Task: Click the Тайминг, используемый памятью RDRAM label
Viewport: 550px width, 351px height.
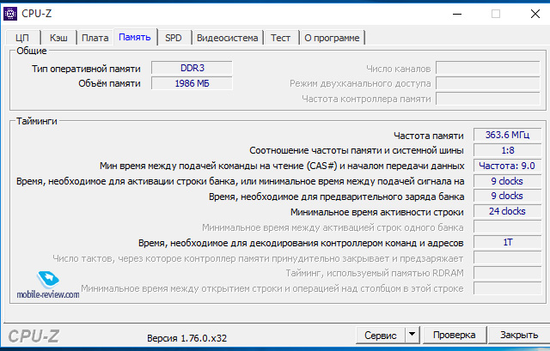Action: pos(375,273)
